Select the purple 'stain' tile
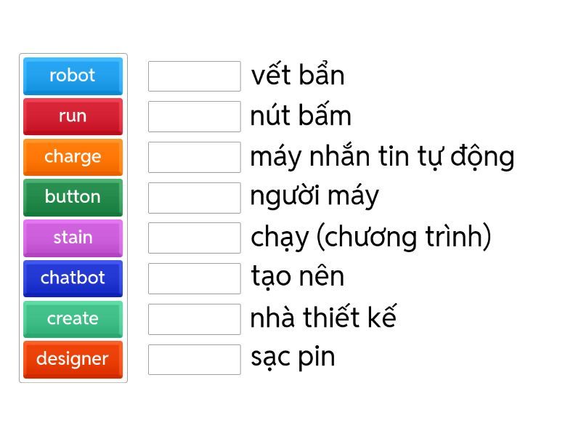 point(73,238)
